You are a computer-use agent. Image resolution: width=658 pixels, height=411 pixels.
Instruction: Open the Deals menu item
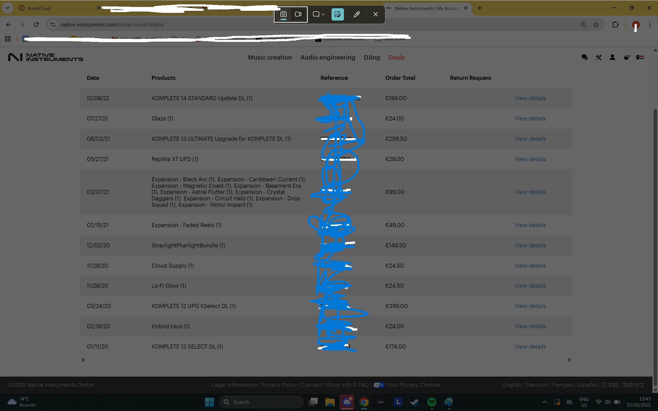pyautogui.click(x=396, y=57)
